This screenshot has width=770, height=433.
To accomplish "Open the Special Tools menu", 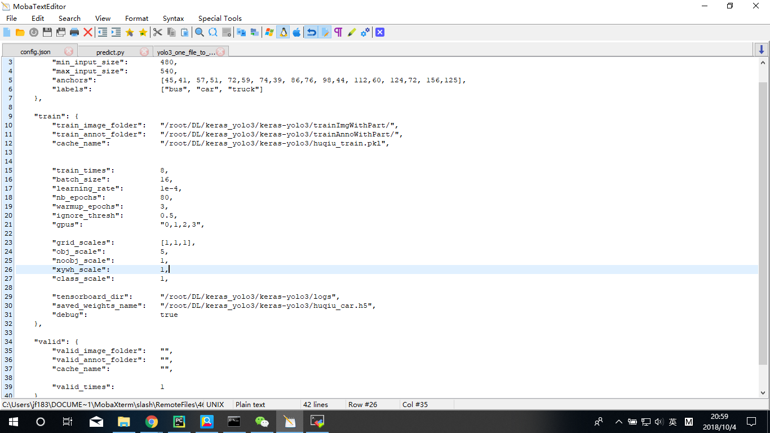I will [220, 19].
